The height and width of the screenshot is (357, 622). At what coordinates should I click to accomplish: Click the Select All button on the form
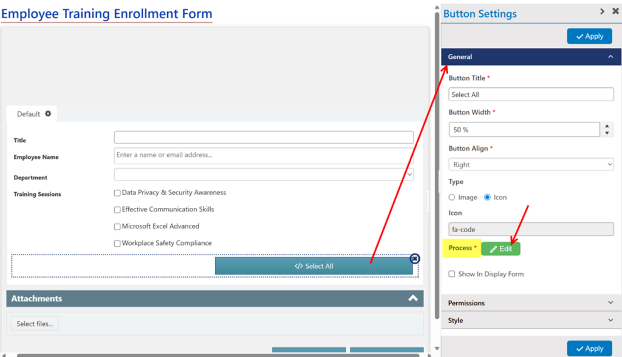[313, 266]
